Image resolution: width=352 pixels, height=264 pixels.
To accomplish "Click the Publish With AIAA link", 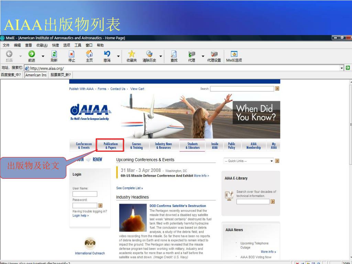I will click(x=81, y=89).
